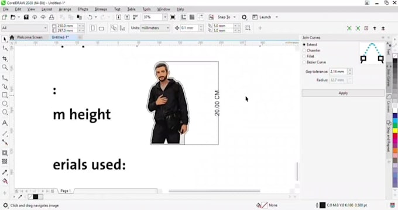The image size is (398, 210).
Task: Click the Page 1 tab
Action: click(66, 191)
